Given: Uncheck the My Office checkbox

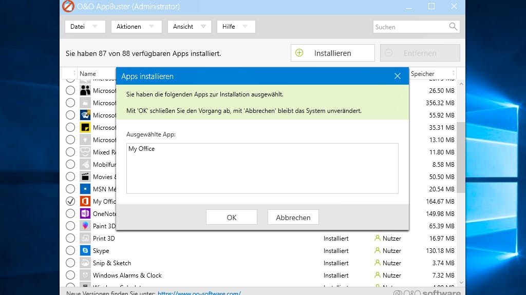Looking at the screenshot, I should tap(70, 201).
